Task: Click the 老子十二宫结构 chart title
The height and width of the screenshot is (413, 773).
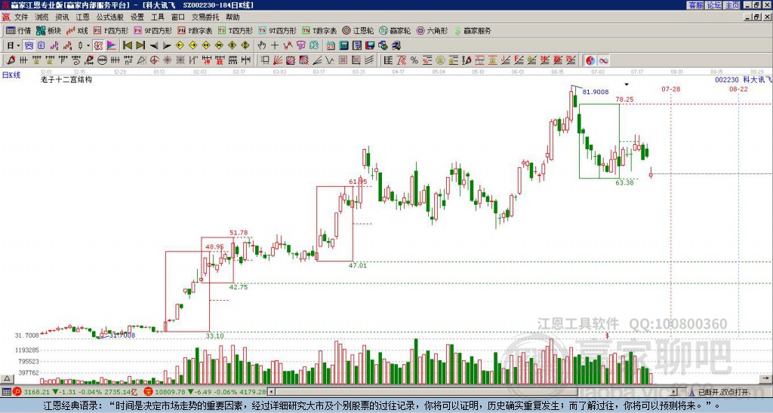Action: coord(66,79)
